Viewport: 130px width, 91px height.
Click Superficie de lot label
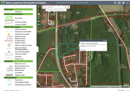tap(20, 68)
